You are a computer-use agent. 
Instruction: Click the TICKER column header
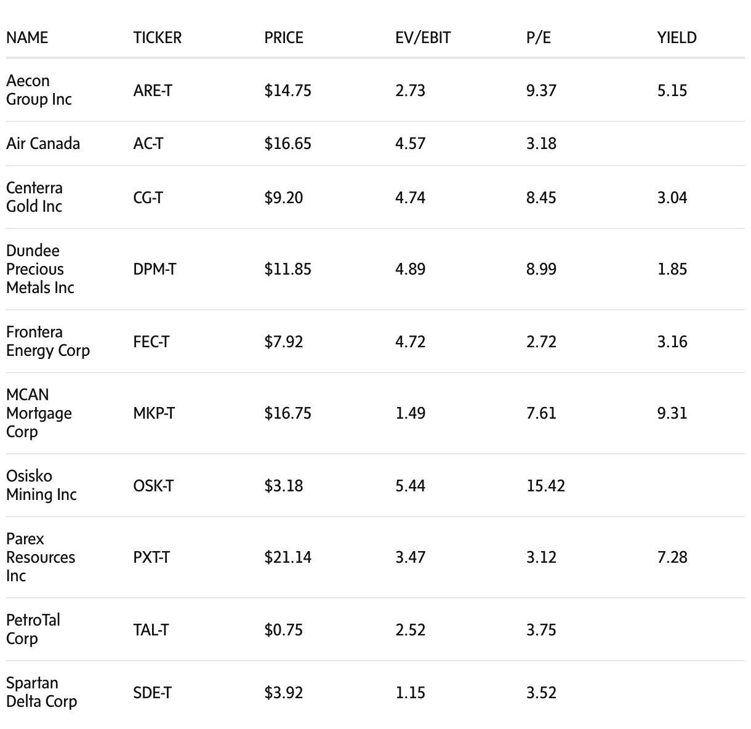pyautogui.click(x=157, y=38)
